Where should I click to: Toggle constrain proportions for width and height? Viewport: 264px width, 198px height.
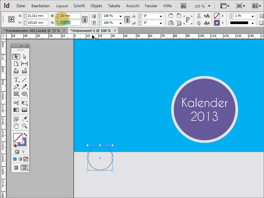[84, 19]
